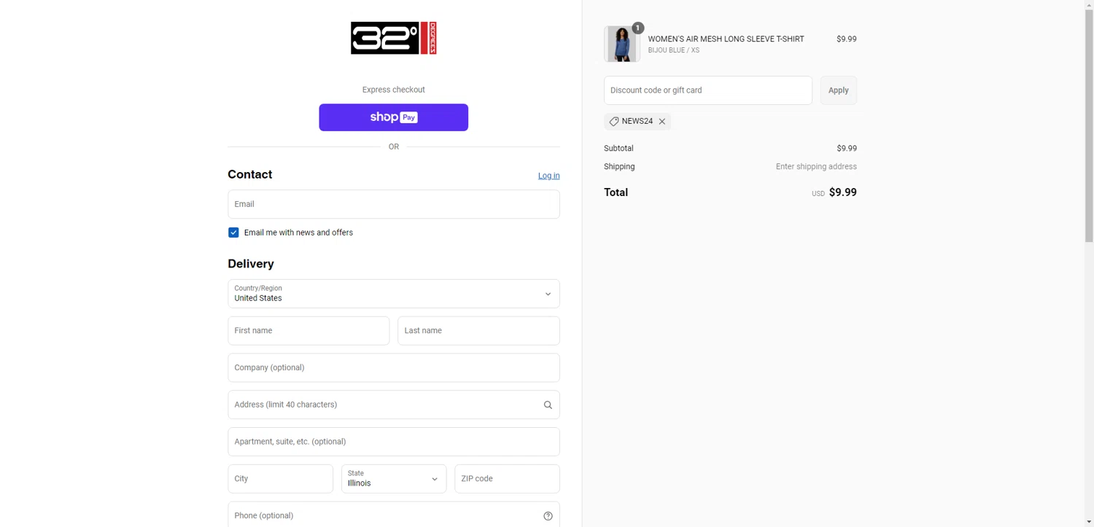Click the Express checkout label
Image resolution: width=1094 pixels, height=527 pixels.
coord(393,90)
